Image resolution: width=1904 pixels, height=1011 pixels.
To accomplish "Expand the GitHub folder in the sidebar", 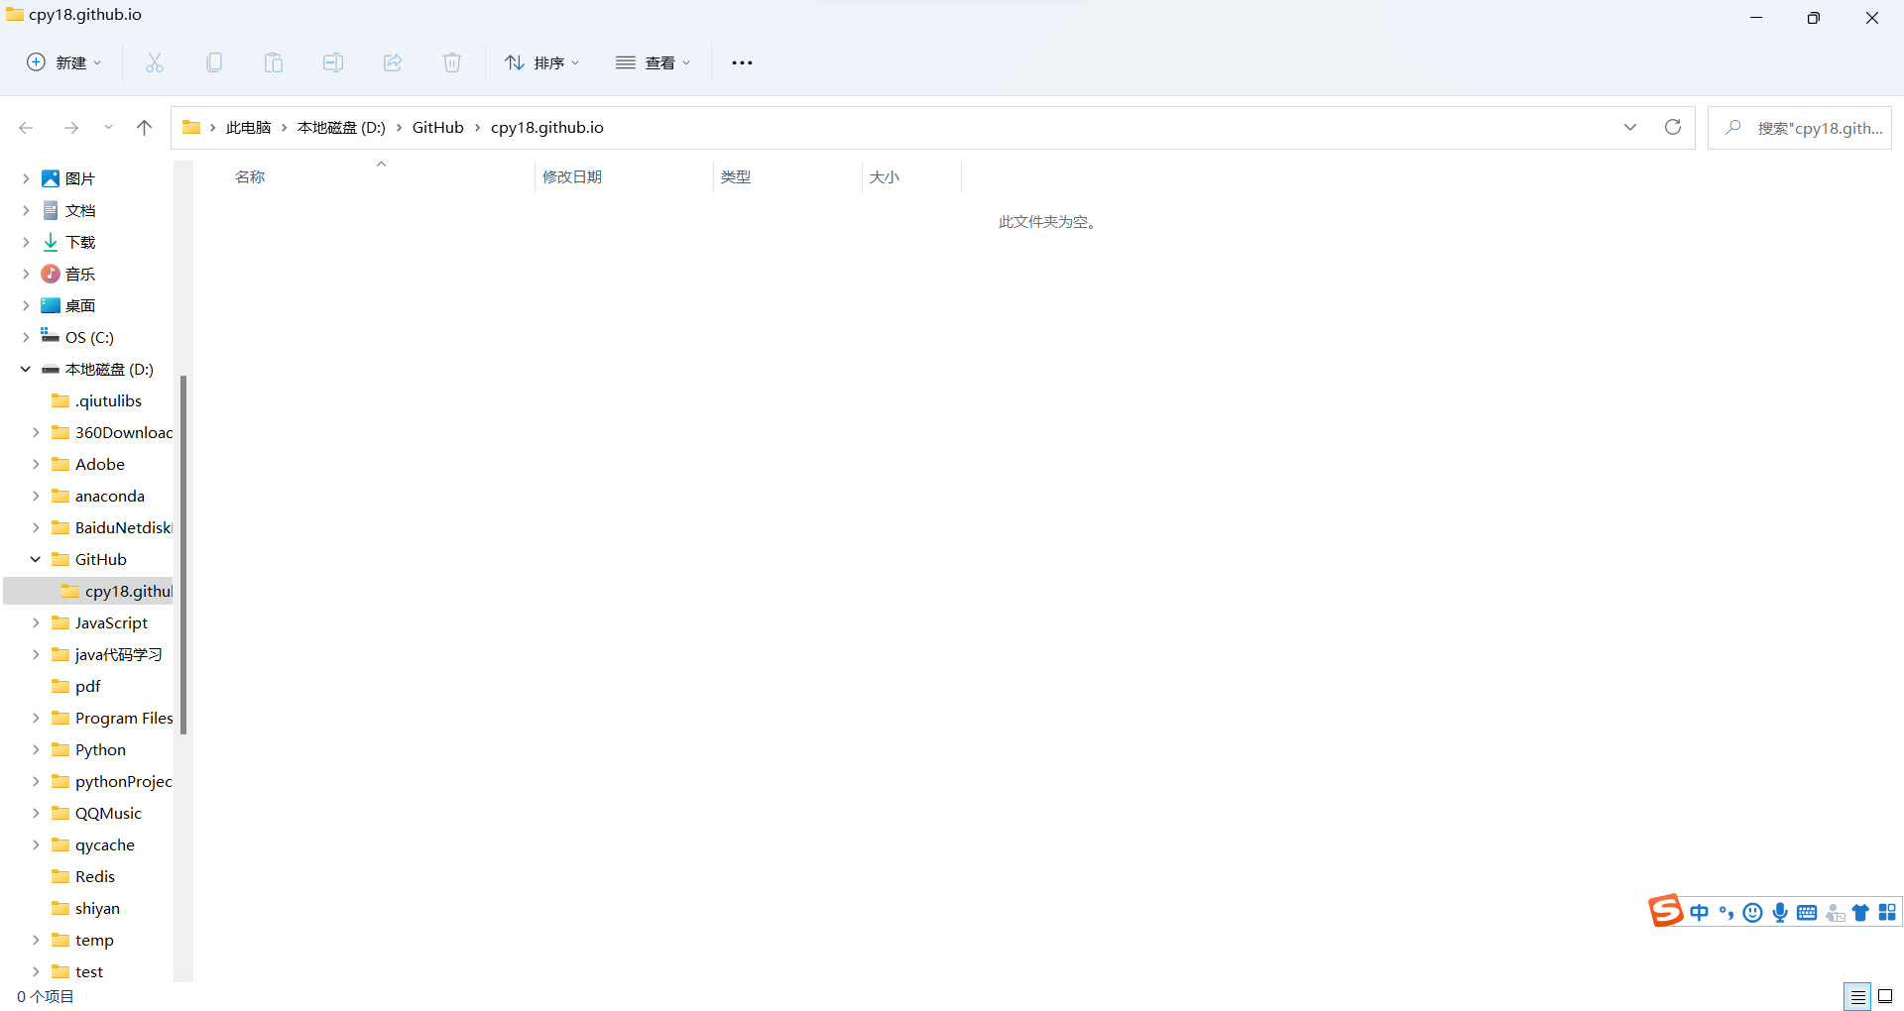I will pos(36,559).
